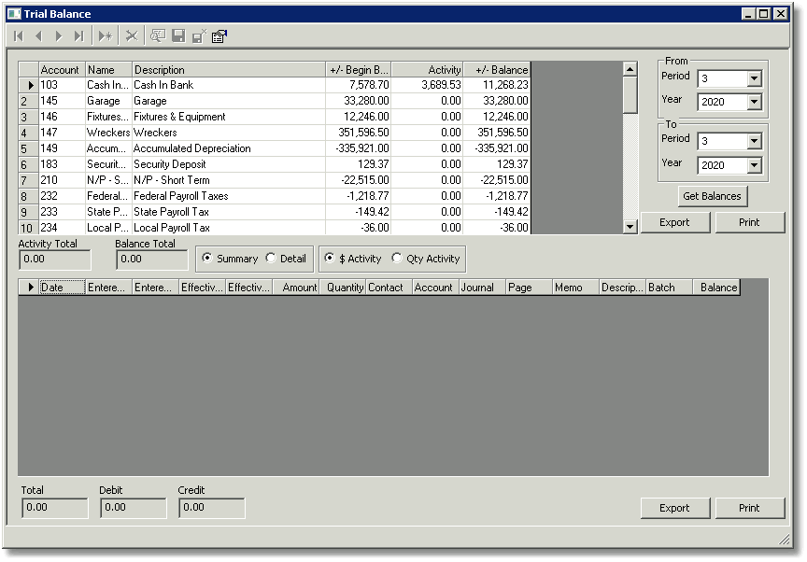Click Get Balances button
807x562 pixels.
[x=713, y=196]
